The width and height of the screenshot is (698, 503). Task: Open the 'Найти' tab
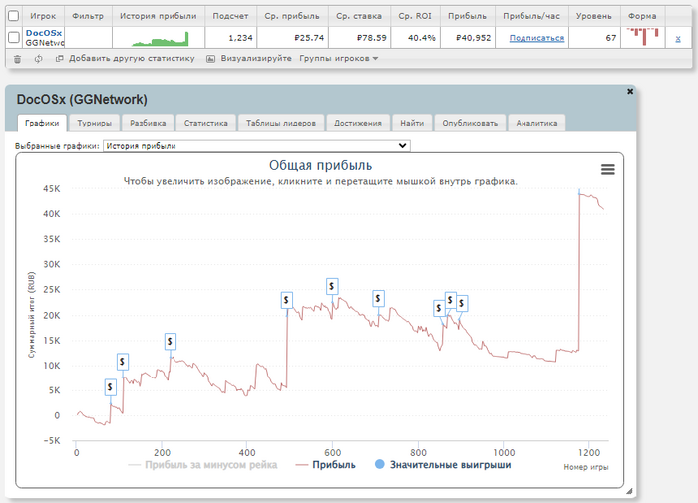click(x=412, y=124)
